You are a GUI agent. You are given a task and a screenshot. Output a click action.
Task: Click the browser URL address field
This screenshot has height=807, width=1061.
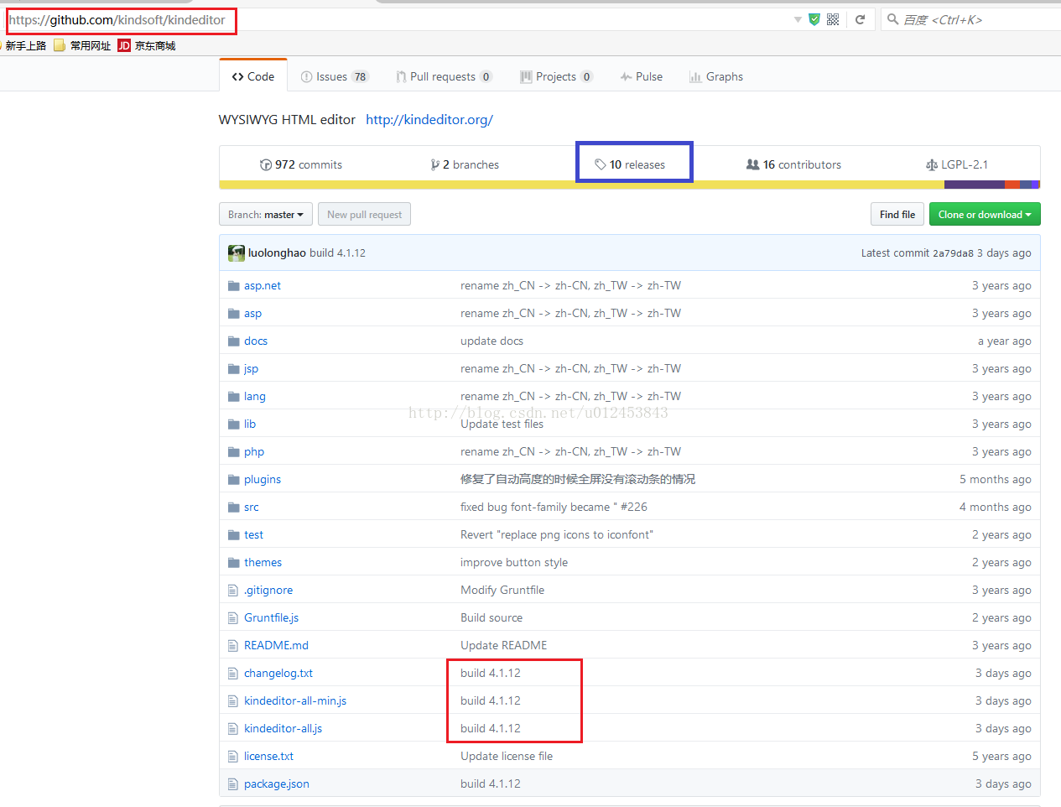[x=398, y=19]
